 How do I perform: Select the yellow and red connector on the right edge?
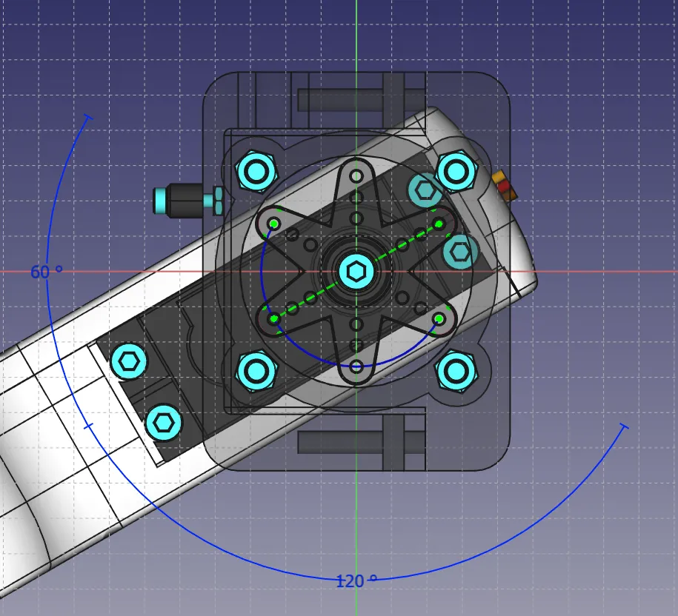504,186
